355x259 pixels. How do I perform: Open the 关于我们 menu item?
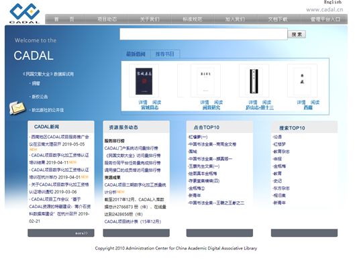(150, 19)
